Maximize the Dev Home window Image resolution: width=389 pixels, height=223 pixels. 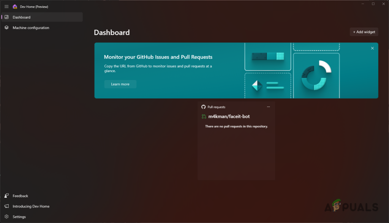coord(373,3)
